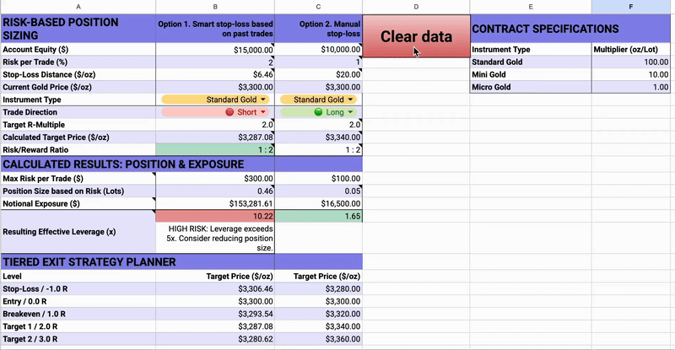Click the $153,281.61 notional exposure cell
Image resolution: width=675 pixels, height=350 pixels.
pyautogui.click(x=215, y=203)
